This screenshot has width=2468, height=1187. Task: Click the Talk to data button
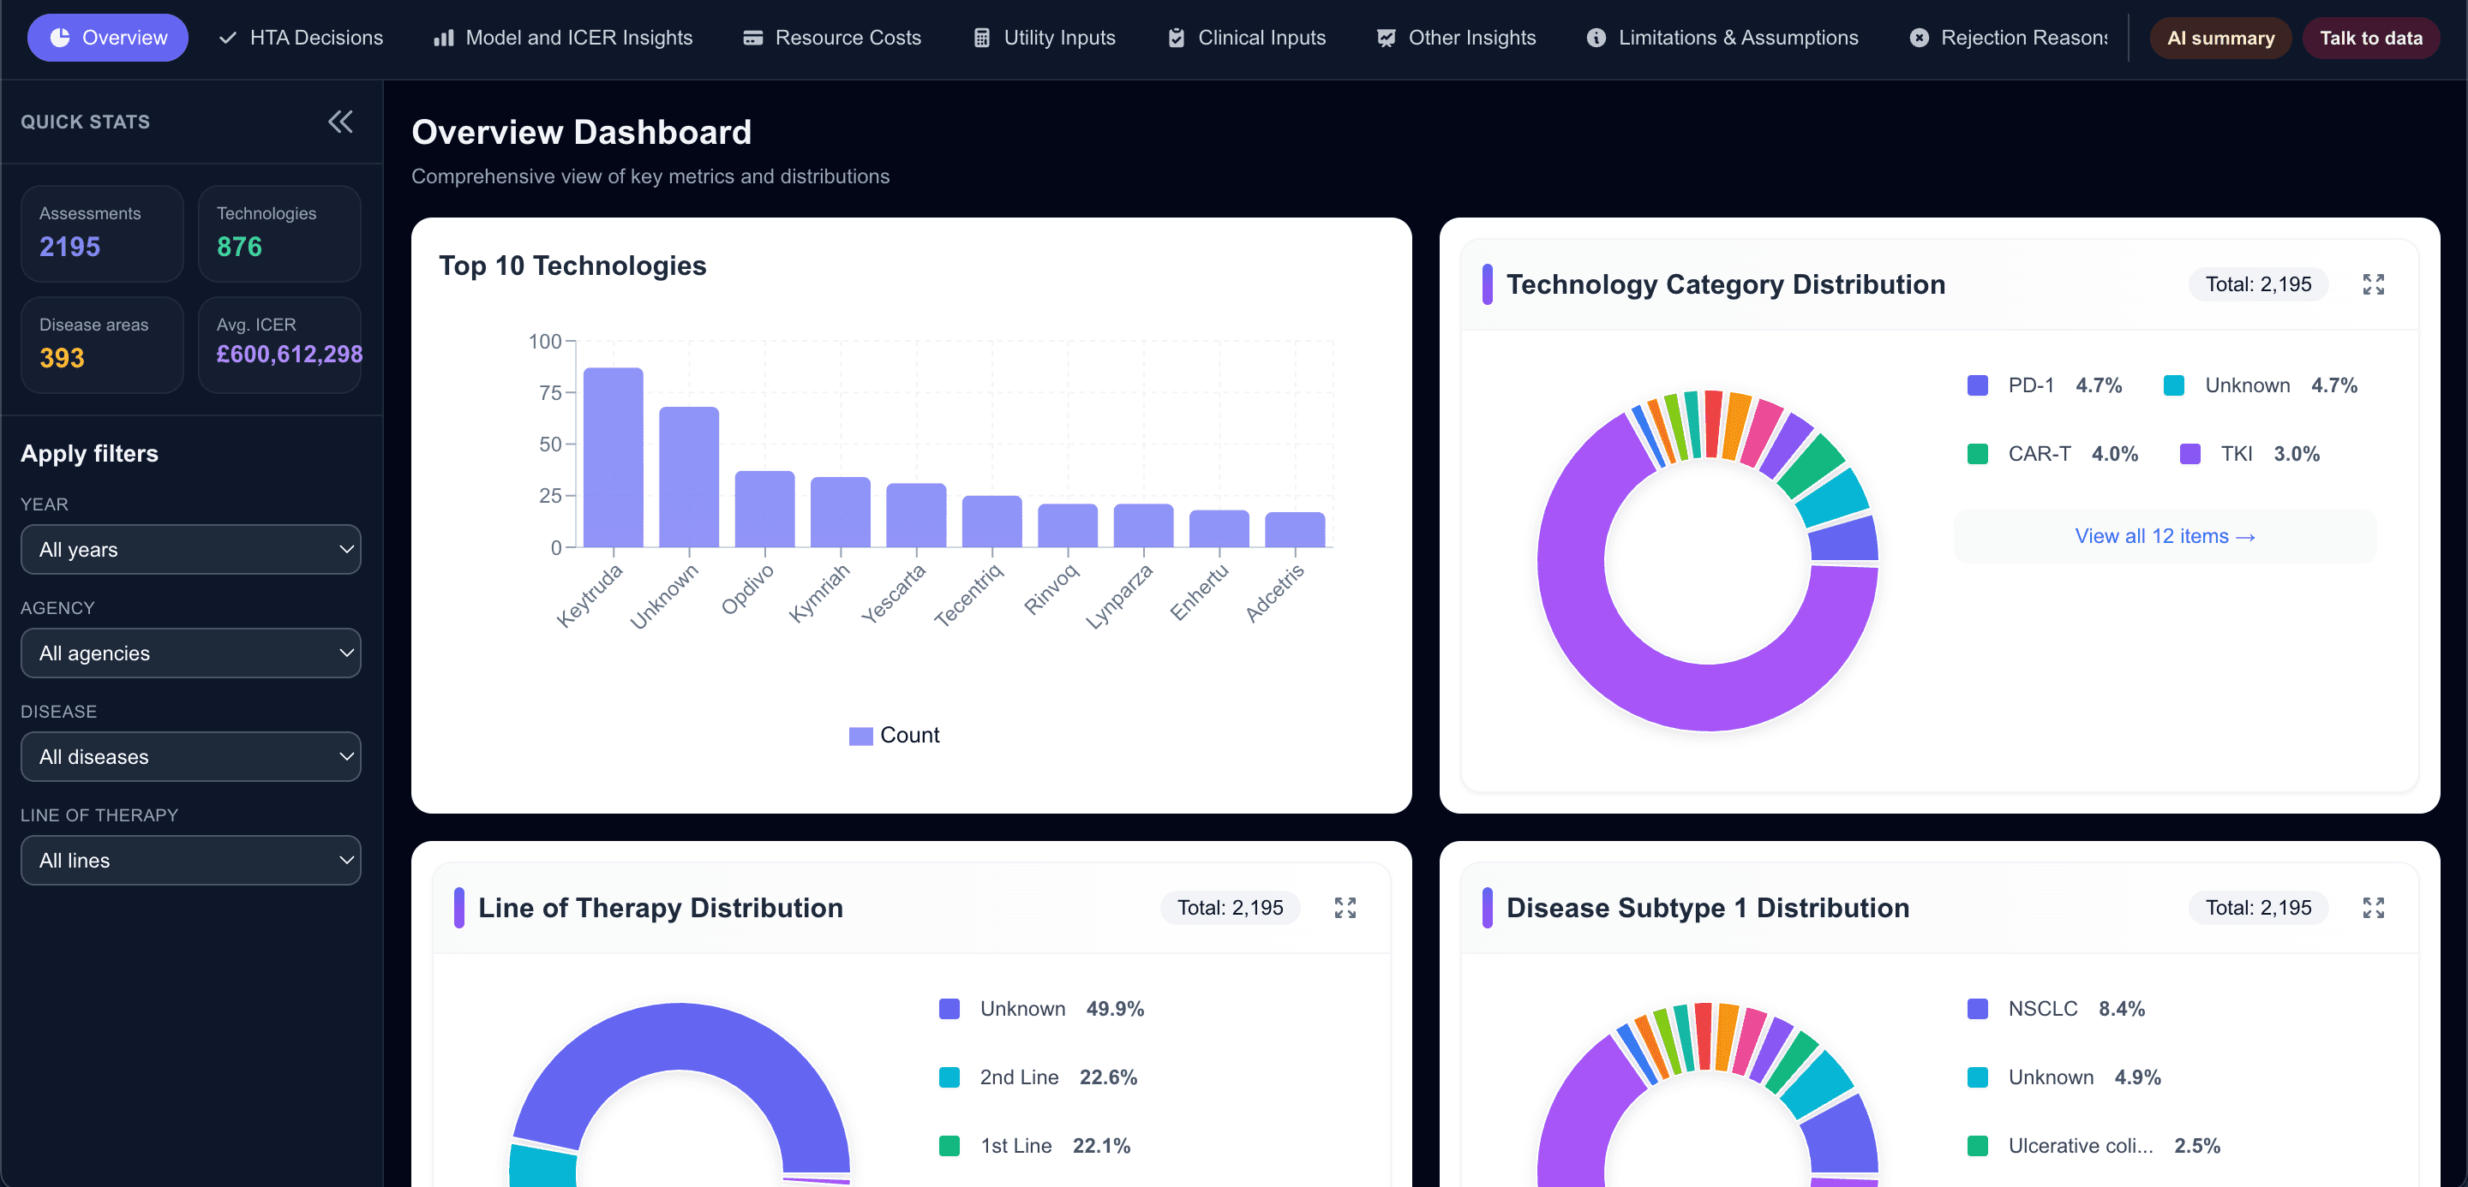2371,39
